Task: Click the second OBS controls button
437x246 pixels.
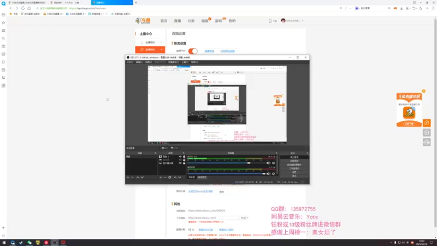Action: tap(294, 161)
